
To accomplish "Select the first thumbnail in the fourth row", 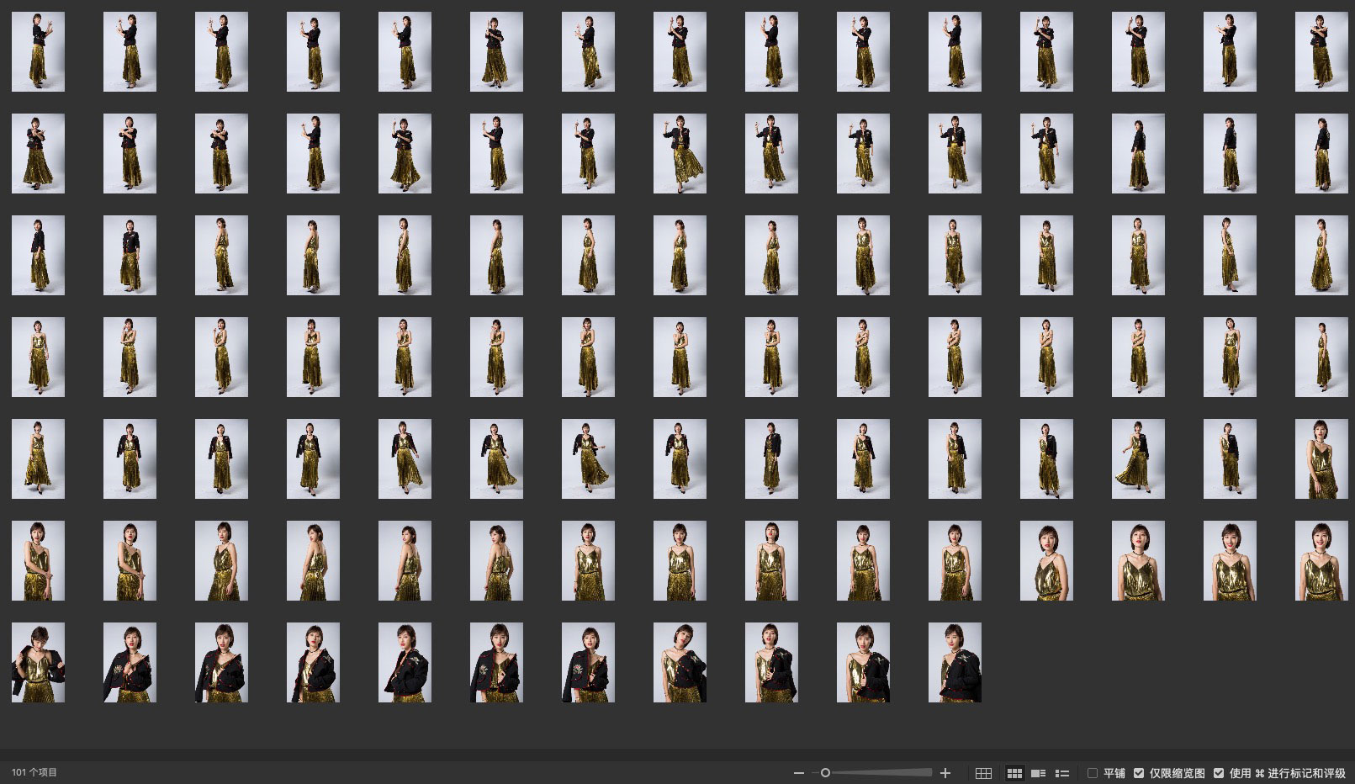I will (x=38, y=357).
